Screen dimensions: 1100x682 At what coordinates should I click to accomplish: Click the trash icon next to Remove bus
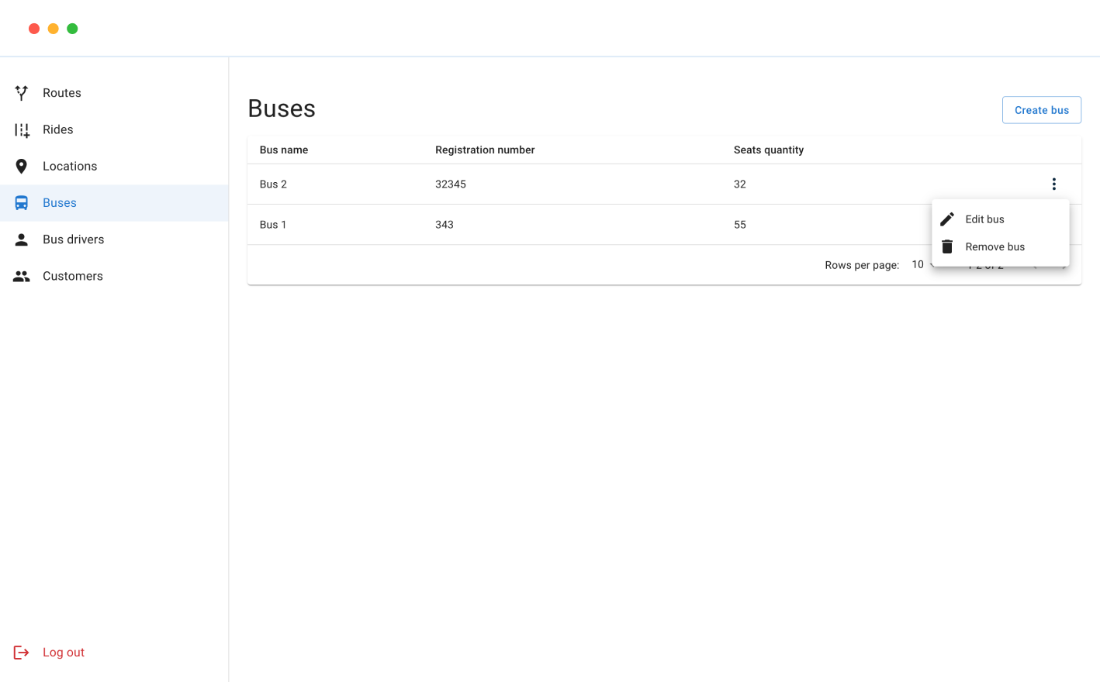tap(947, 246)
